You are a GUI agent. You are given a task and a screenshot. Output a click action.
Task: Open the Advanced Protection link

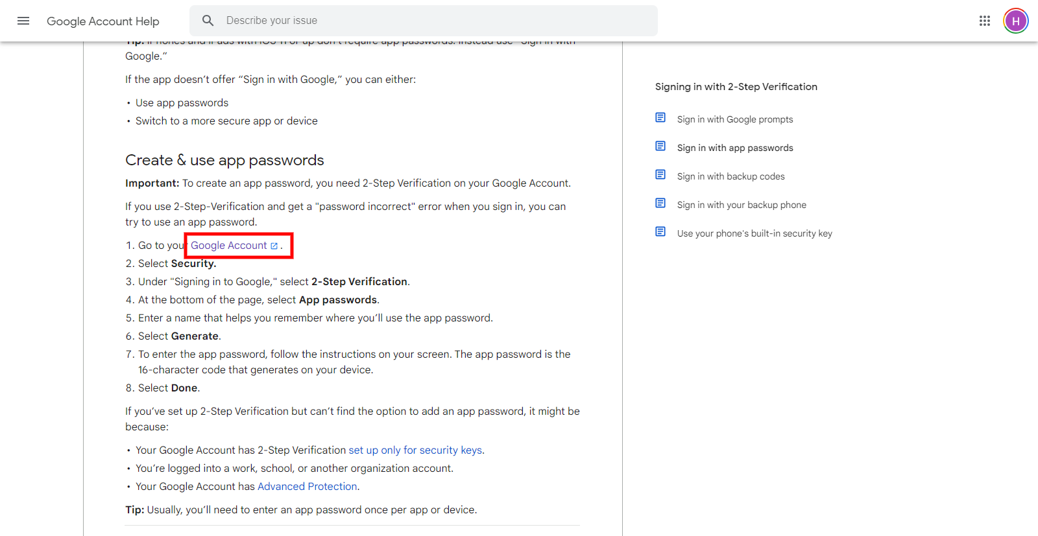(308, 487)
